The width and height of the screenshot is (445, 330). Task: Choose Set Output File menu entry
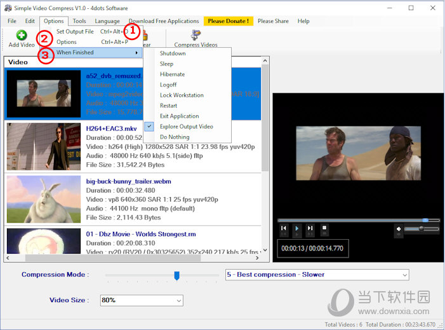click(x=75, y=32)
